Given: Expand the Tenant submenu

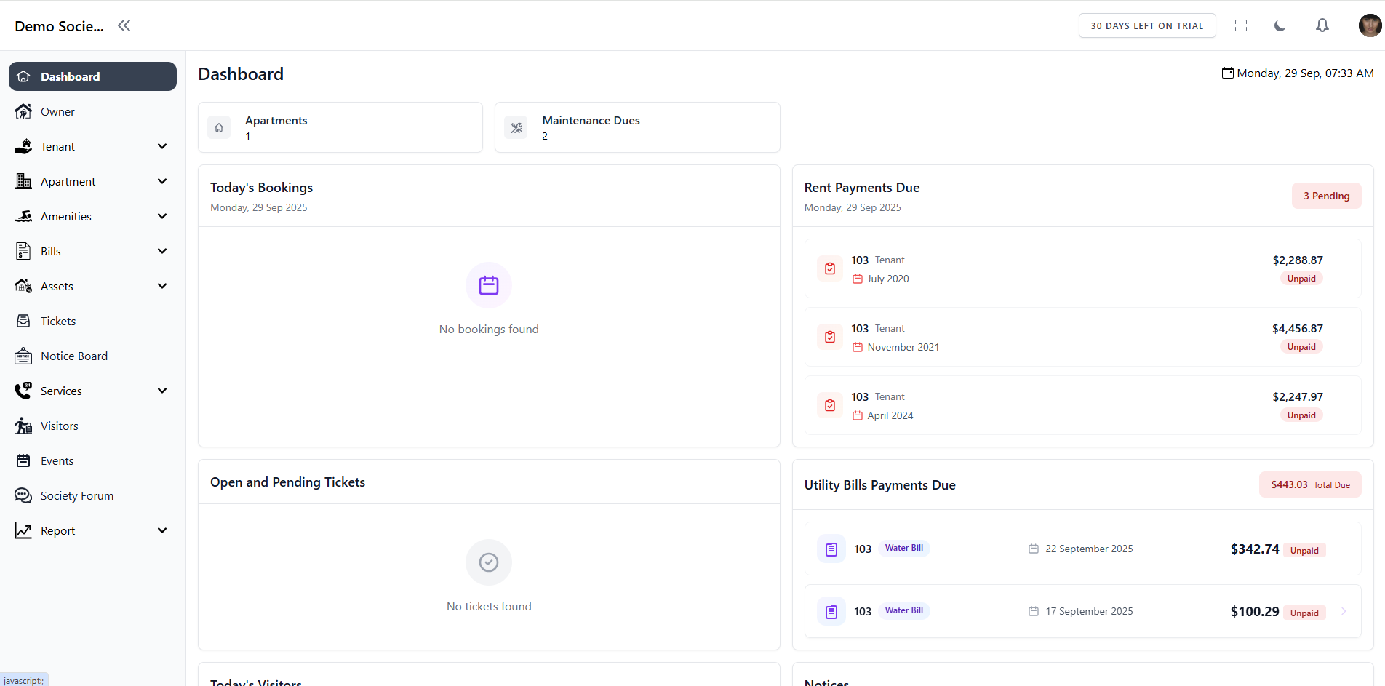Looking at the screenshot, I should point(162,146).
